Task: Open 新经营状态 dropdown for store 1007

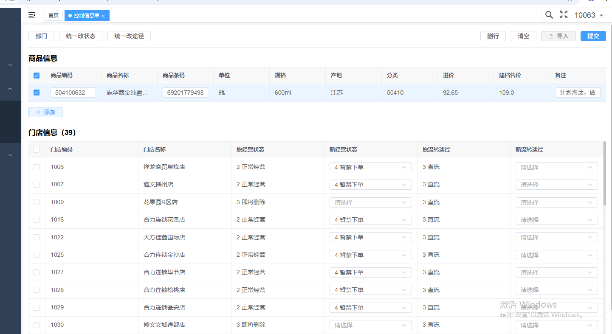Action: pyautogui.click(x=370, y=185)
